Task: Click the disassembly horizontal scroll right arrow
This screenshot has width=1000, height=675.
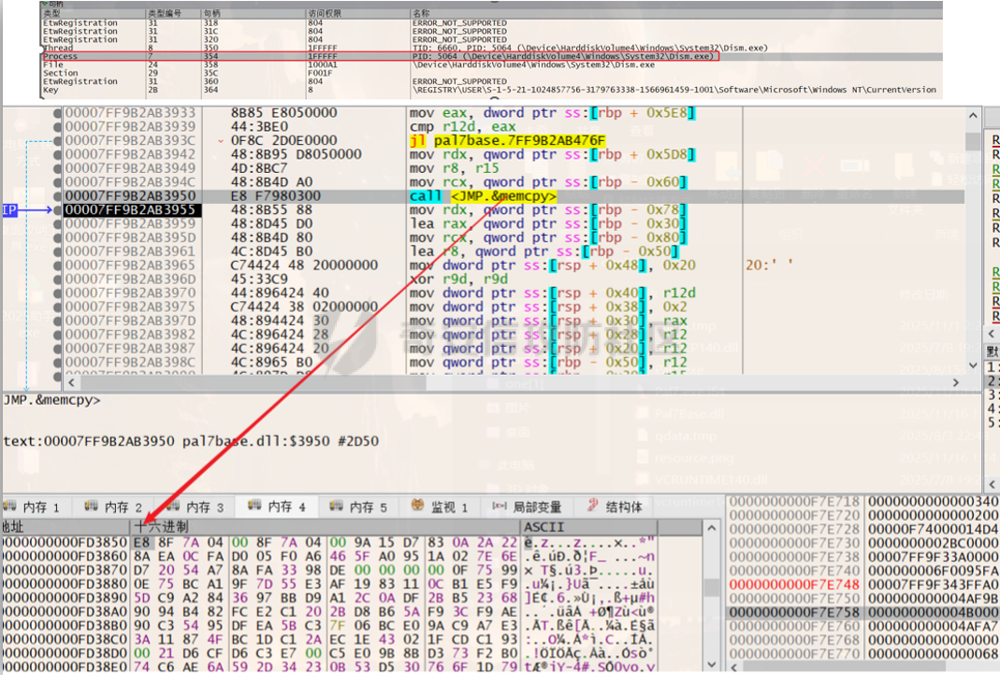Action: click(955, 382)
